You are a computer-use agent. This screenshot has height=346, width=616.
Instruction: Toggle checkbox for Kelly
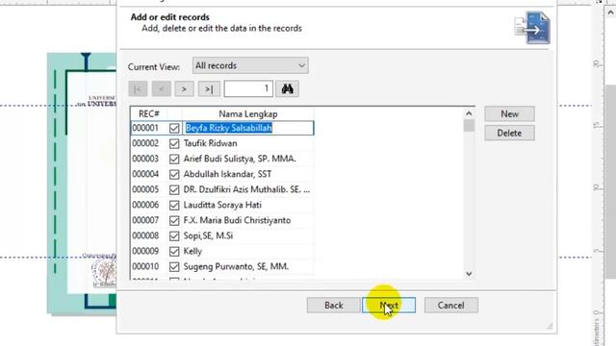(174, 251)
